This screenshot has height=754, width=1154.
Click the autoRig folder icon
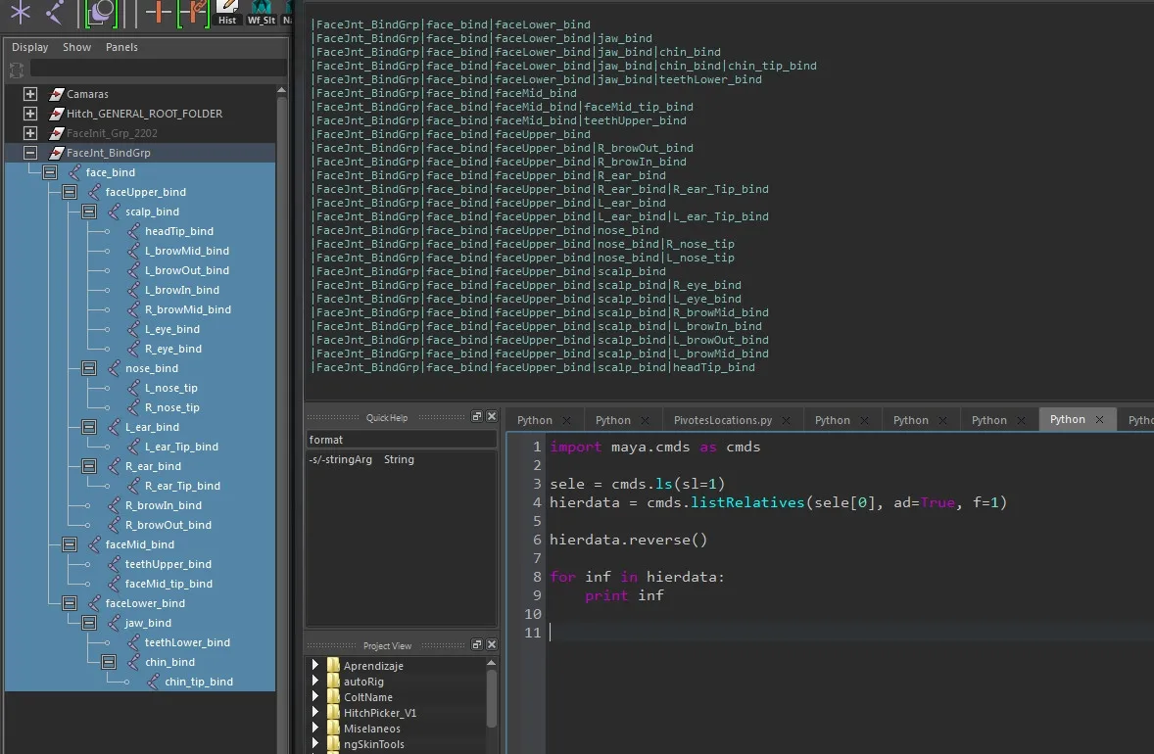point(333,682)
